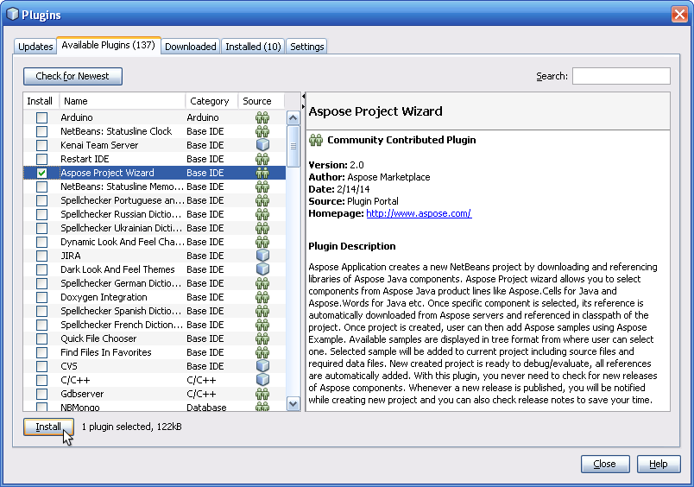Image resolution: width=694 pixels, height=487 pixels.
Task: Click the community icon for Spellchecker French Dictionary
Action: point(262,325)
